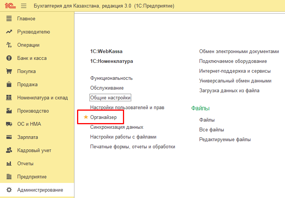This screenshot has width=285, height=198.
Task: Click the ОС и НМА truck icon
Action: click(9, 124)
